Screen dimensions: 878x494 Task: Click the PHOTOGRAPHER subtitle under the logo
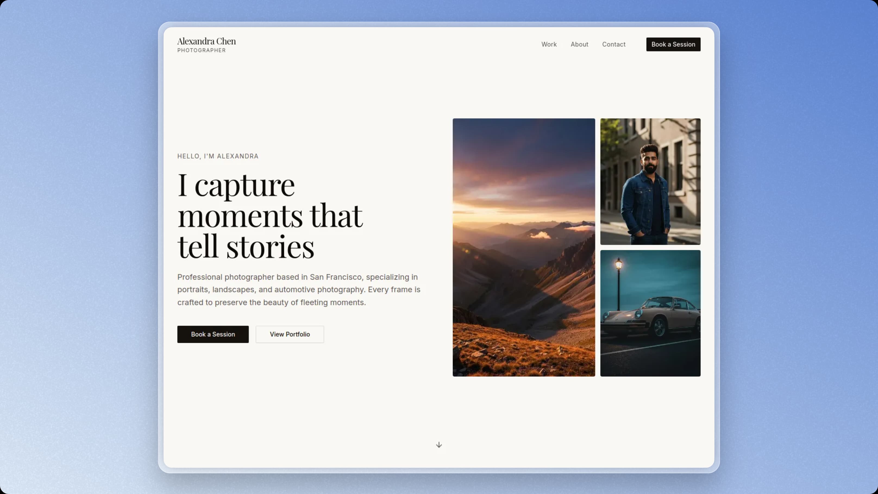pos(202,50)
